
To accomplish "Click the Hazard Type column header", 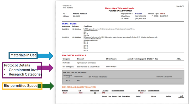I will (107, 96).
